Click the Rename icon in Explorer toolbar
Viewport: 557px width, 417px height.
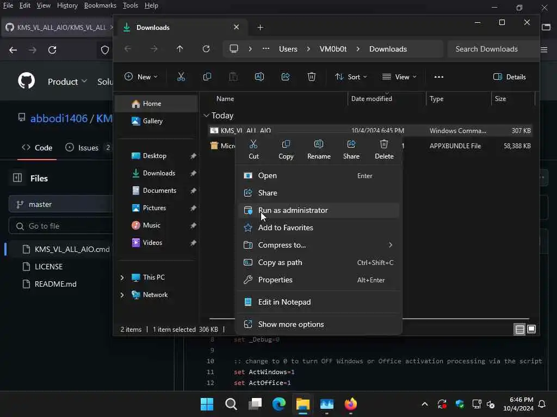[259, 77]
